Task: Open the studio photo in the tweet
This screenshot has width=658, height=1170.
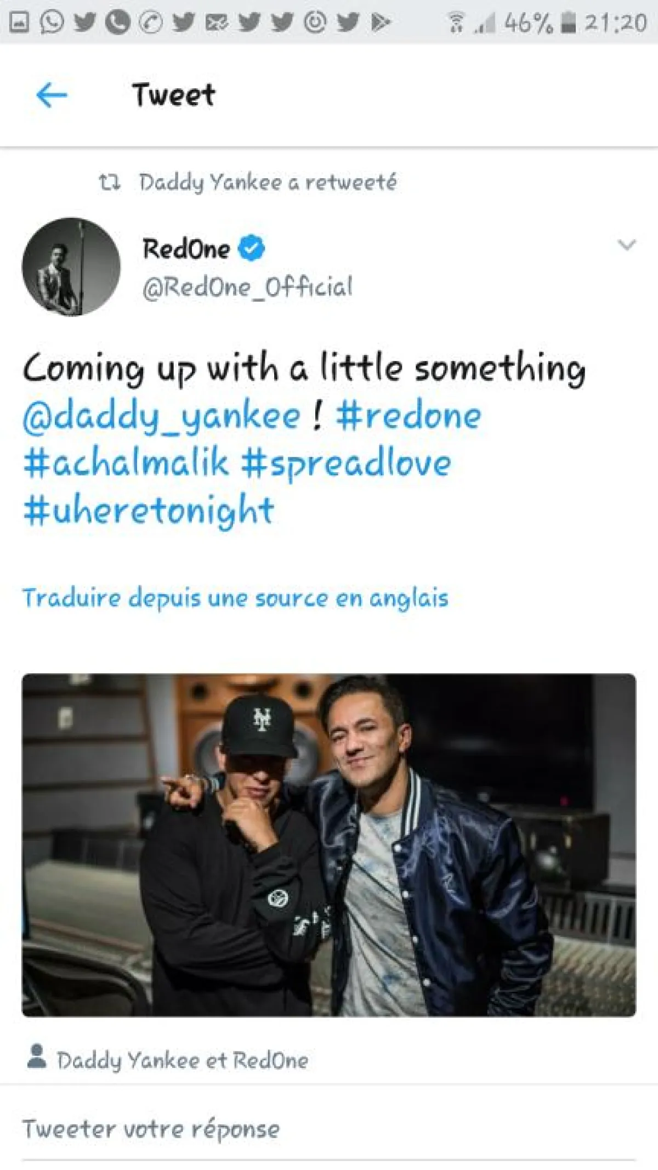Action: click(329, 845)
